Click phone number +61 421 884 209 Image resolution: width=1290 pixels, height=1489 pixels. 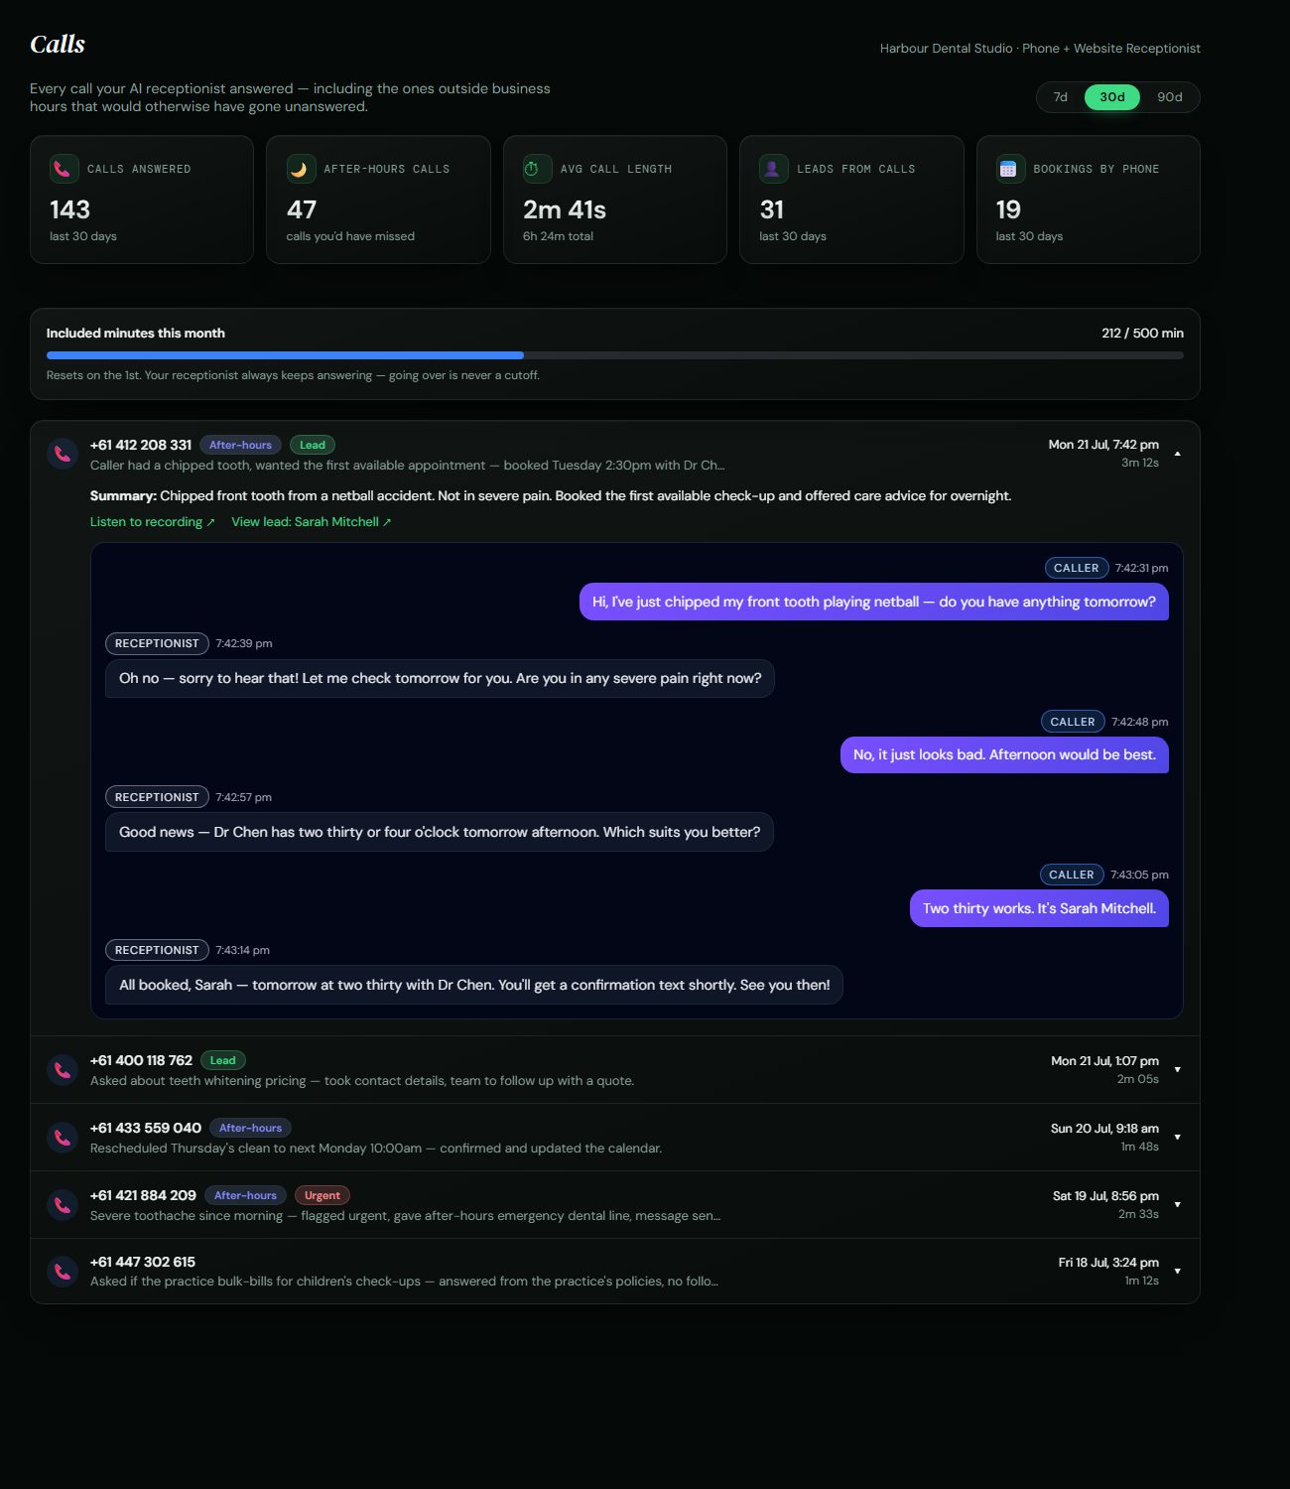(143, 1195)
